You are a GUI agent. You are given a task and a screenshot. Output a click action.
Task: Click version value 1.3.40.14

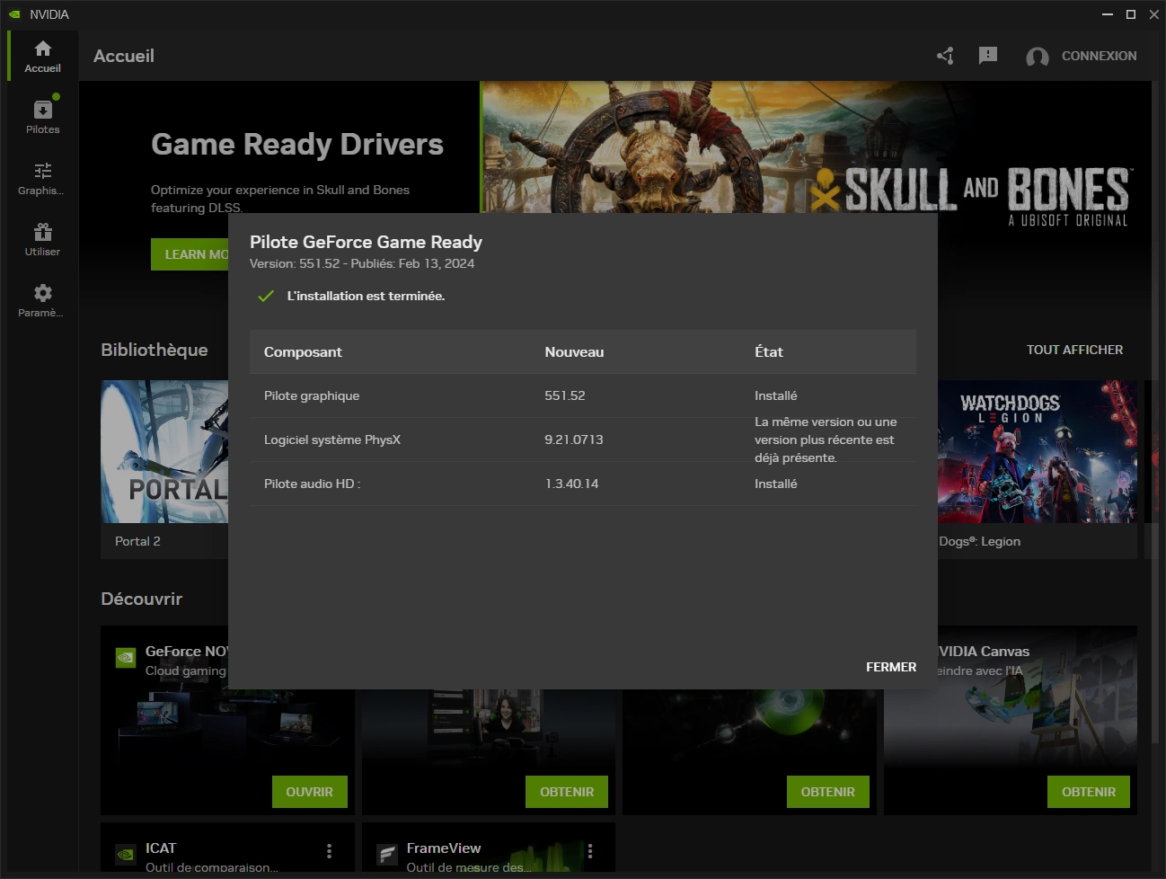pos(571,484)
